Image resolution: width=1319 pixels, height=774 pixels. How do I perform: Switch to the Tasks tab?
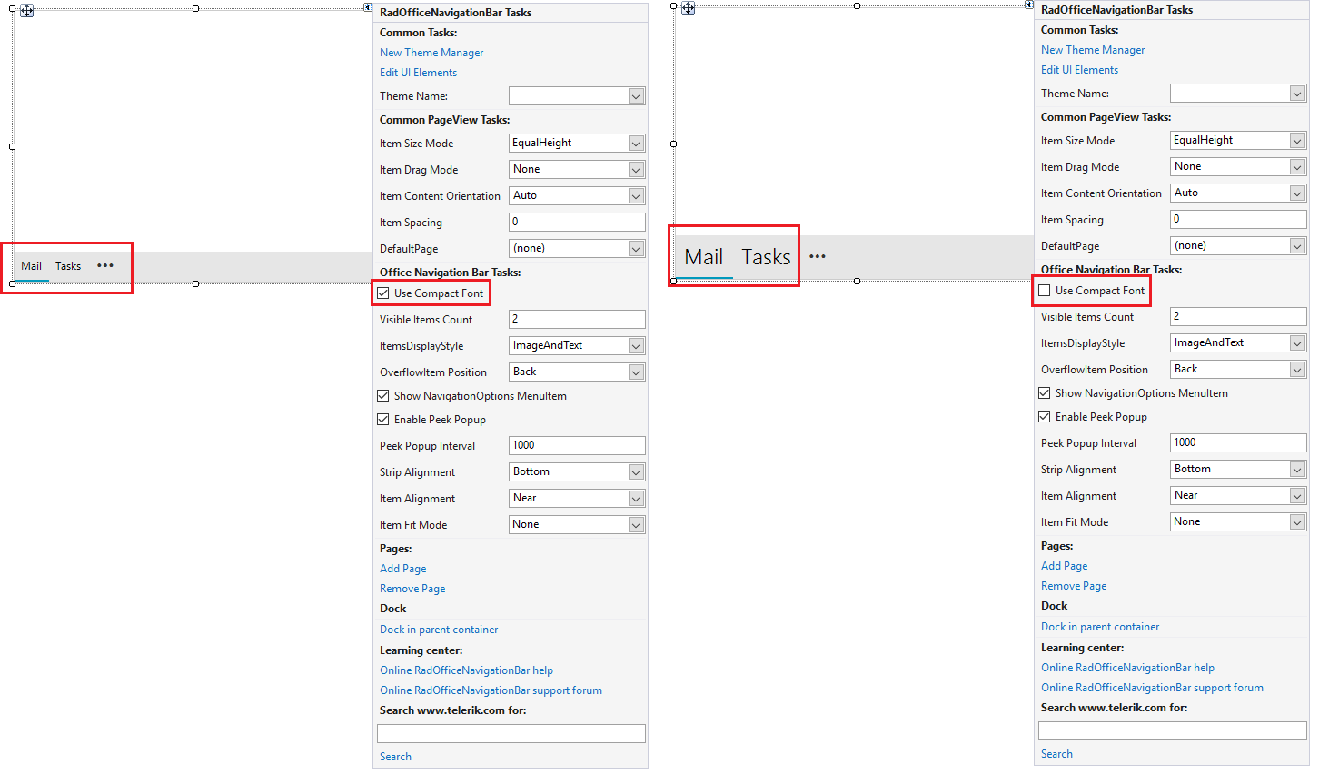67,265
